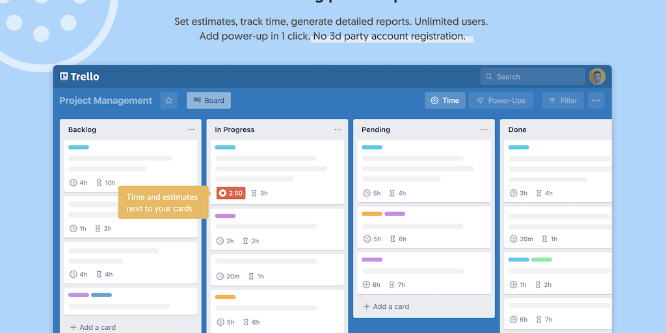Click the Search input field
Viewport: 666px width, 333px height.
(533, 77)
